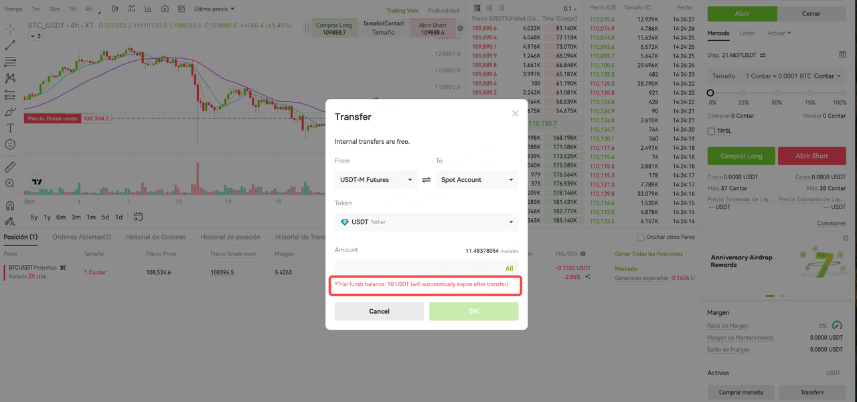Open the To account dropdown showing Spot Account
This screenshot has width=857, height=402.
pyautogui.click(x=477, y=180)
